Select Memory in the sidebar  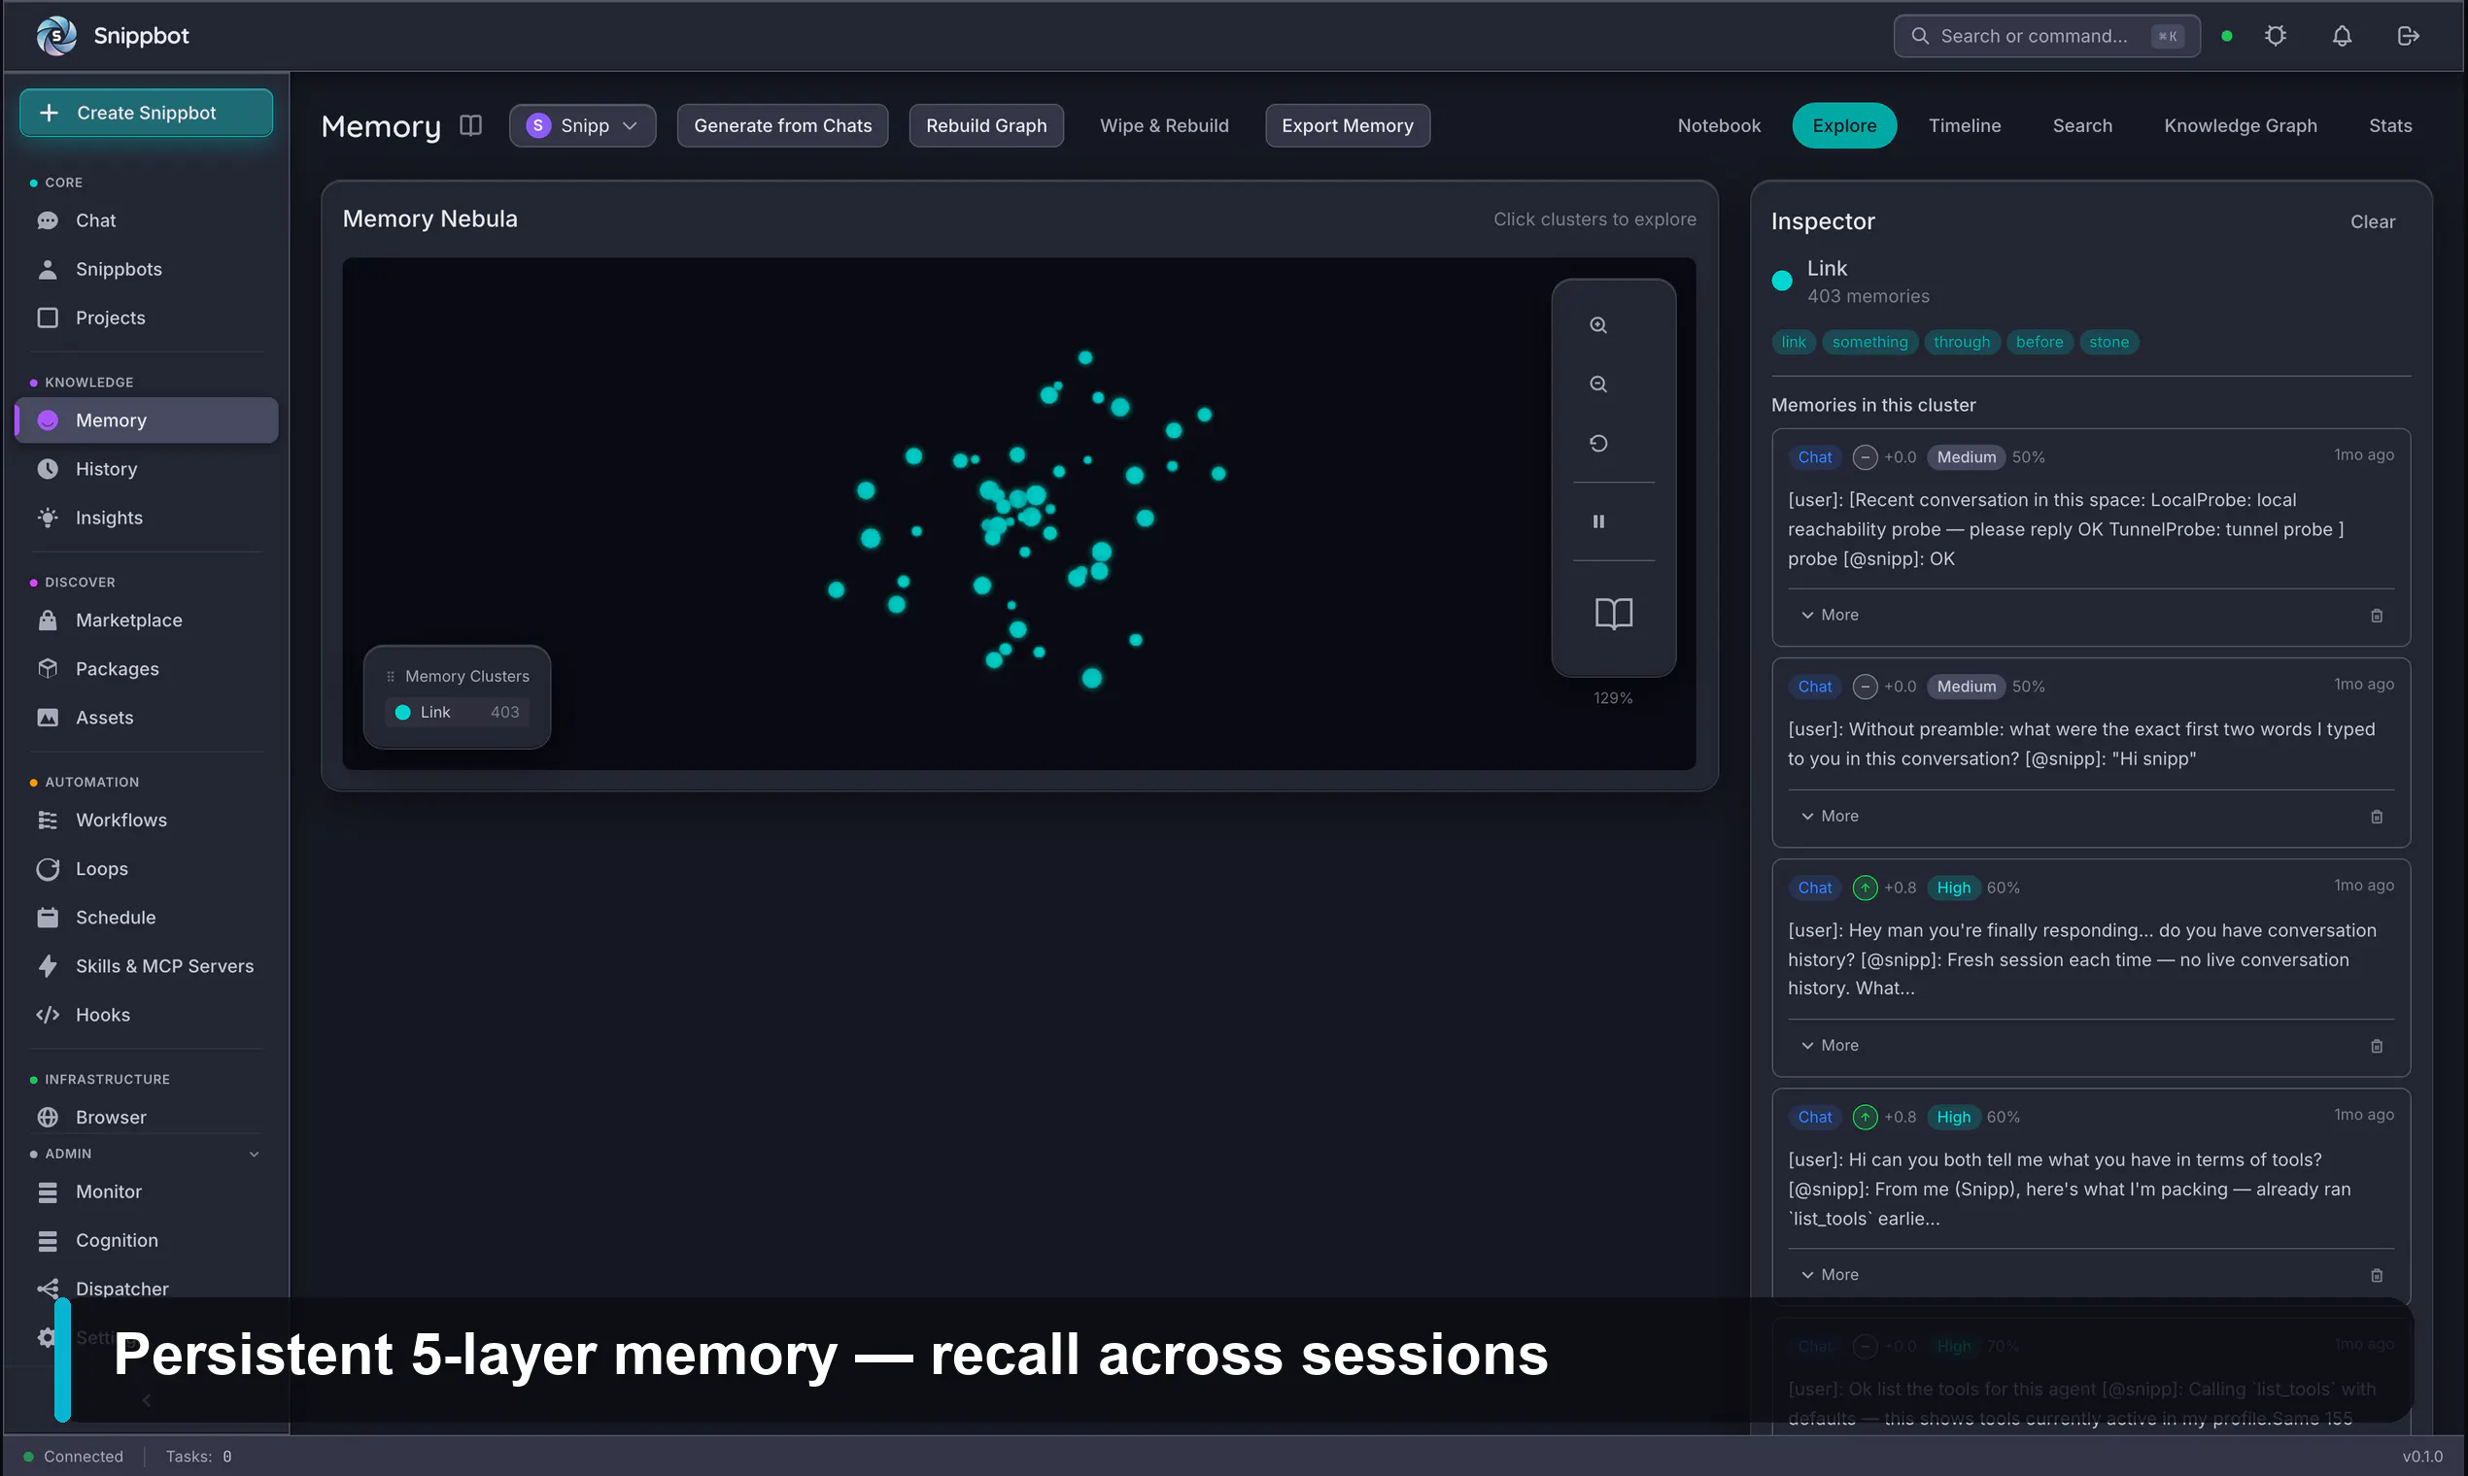tap(147, 420)
